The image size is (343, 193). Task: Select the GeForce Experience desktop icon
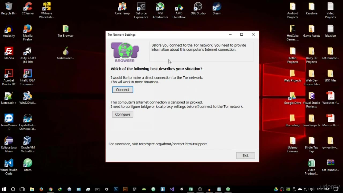(141, 10)
